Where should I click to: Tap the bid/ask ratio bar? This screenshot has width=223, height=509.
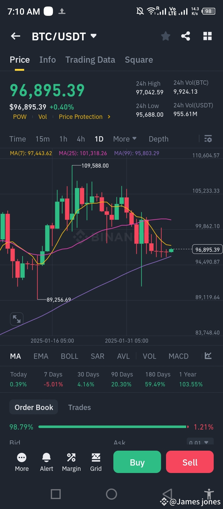[x=113, y=427]
